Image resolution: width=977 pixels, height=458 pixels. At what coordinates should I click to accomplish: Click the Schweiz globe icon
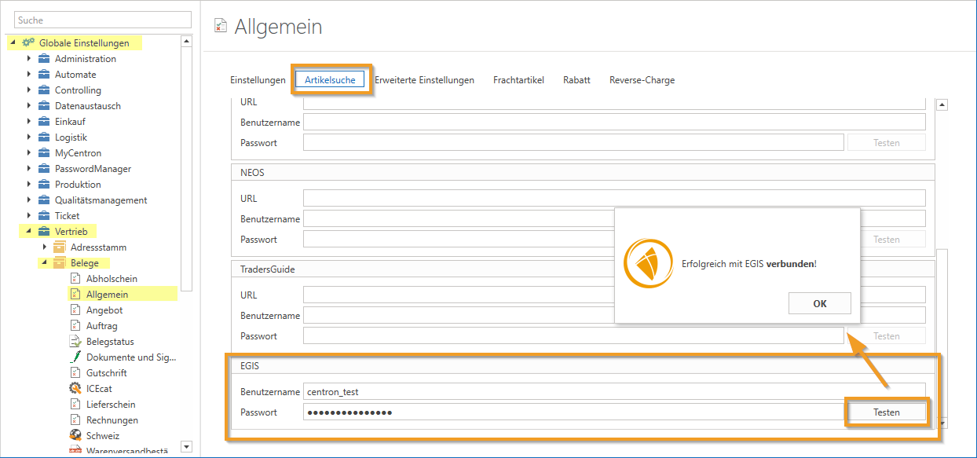click(75, 436)
